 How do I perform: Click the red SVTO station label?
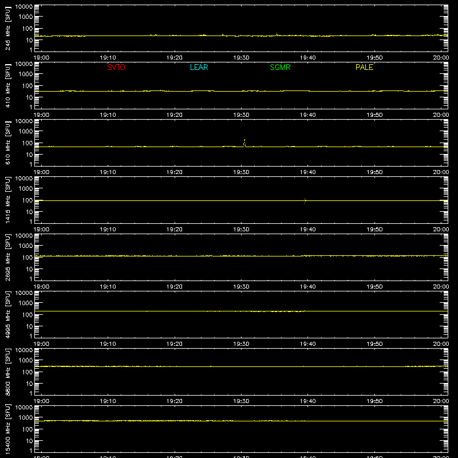pyautogui.click(x=116, y=67)
